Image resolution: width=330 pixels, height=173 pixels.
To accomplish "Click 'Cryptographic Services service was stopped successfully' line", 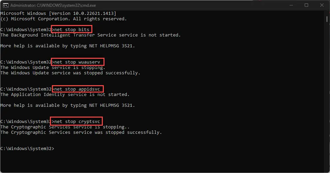I will click(81, 132).
